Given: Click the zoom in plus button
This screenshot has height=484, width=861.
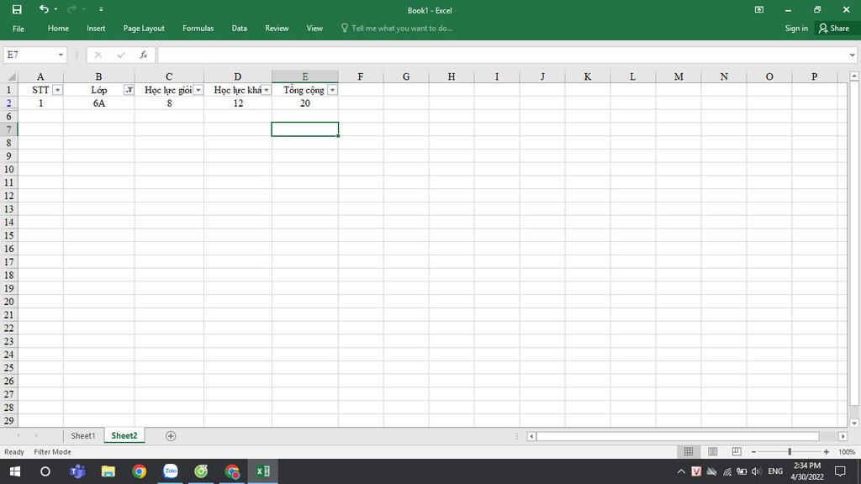Looking at the screenshot, I should (x=826, y=451).
